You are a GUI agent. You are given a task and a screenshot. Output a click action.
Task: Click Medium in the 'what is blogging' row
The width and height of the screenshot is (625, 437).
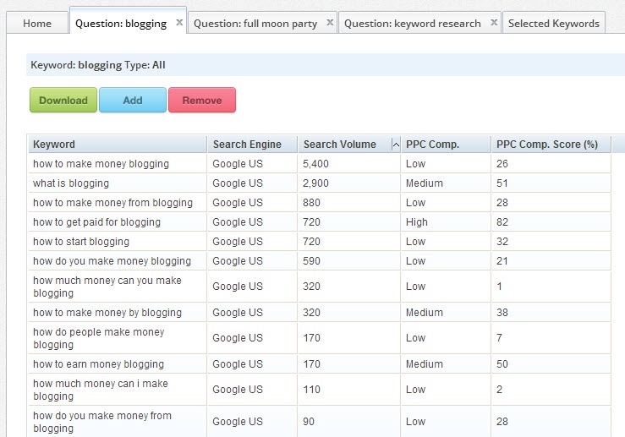(446, 183)
